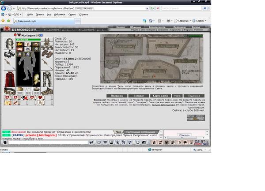Open the Персонаж top menu

tap(179, 27)
